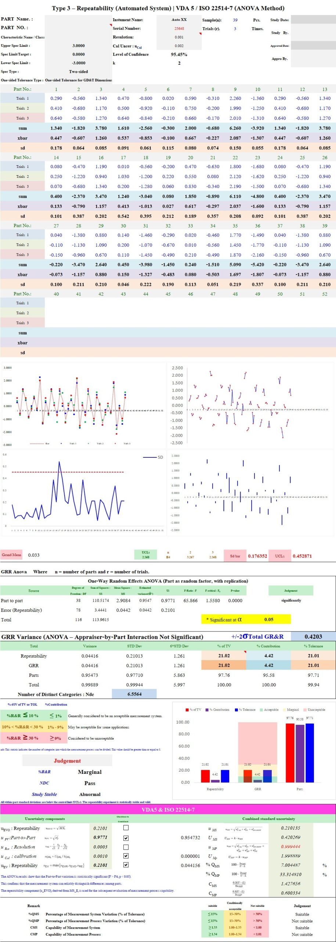Open the One-sided Tolerance Type value cell
Image resolution: width=336 pixels, height=942 pixels.
(x=78, y=80)
